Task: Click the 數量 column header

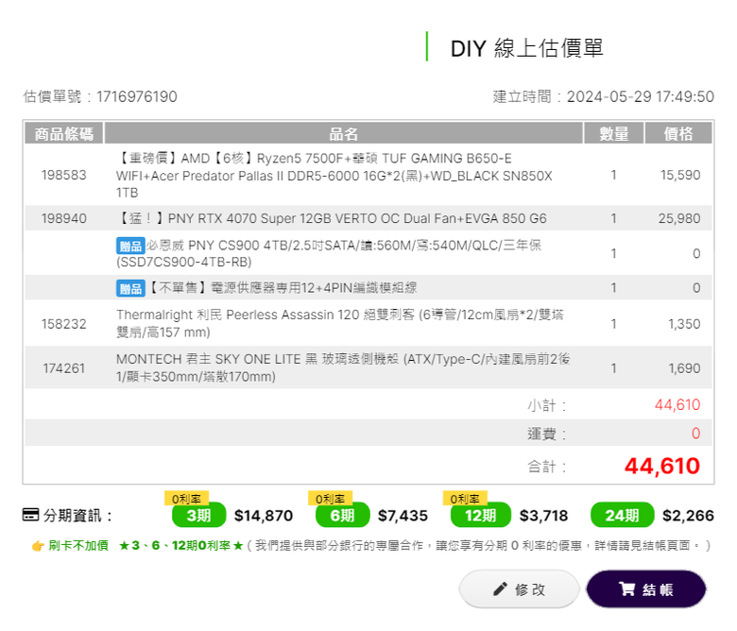Action: click(x=613, y=133)
